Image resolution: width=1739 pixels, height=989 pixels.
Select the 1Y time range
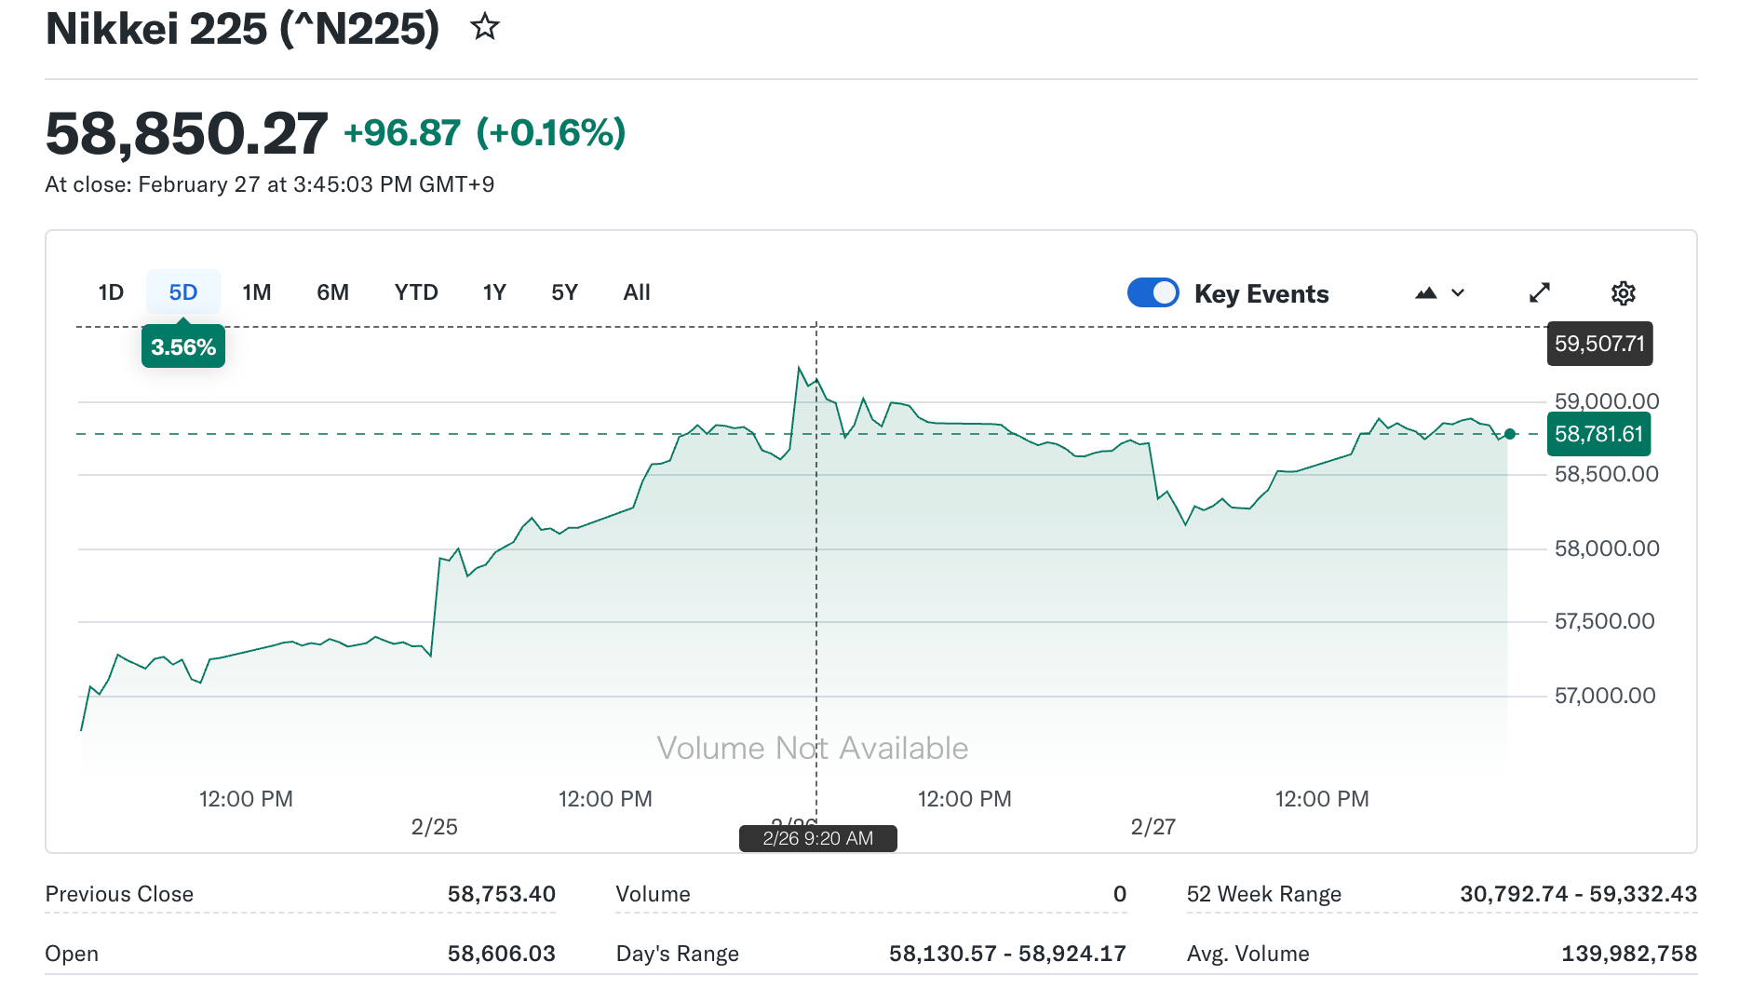point(494,292)
